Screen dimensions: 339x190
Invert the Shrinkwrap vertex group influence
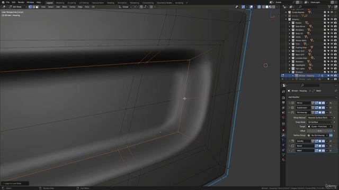click(x=331, y=135)
